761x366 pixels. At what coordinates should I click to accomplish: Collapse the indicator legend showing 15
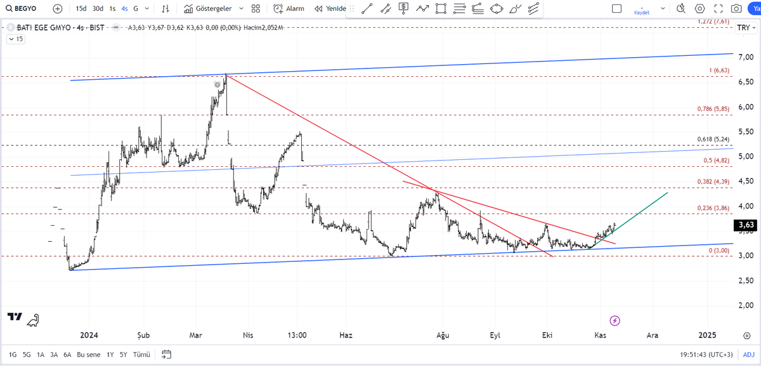[x=16, y=39]
